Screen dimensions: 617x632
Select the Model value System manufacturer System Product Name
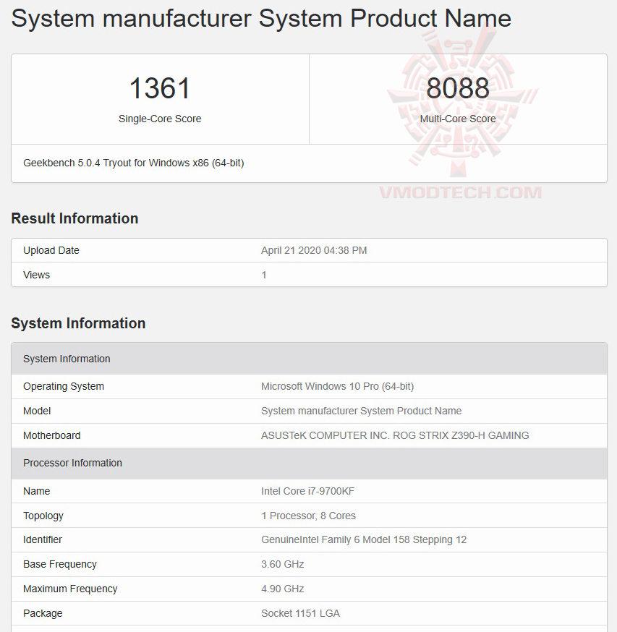pyautogui.click(x=362, y=411)
